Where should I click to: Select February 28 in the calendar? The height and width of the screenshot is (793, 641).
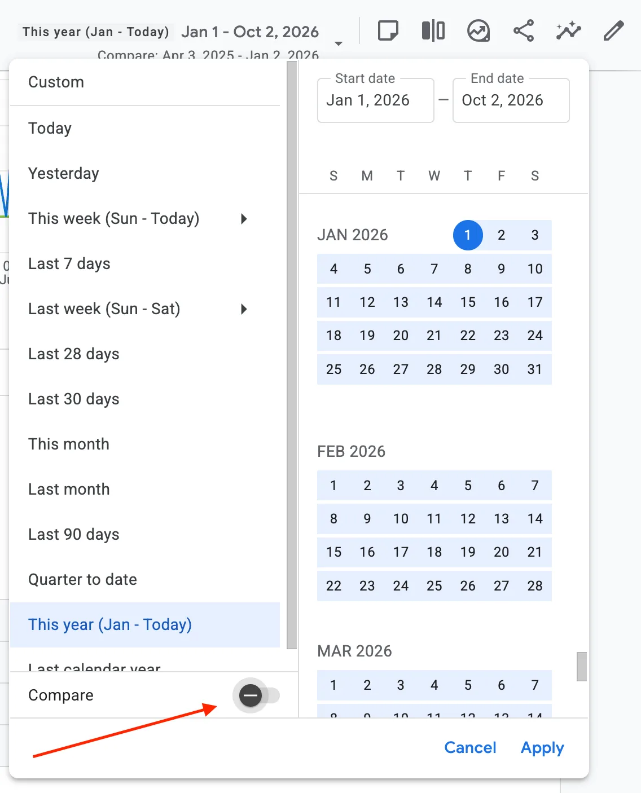[x=535, y=586]
